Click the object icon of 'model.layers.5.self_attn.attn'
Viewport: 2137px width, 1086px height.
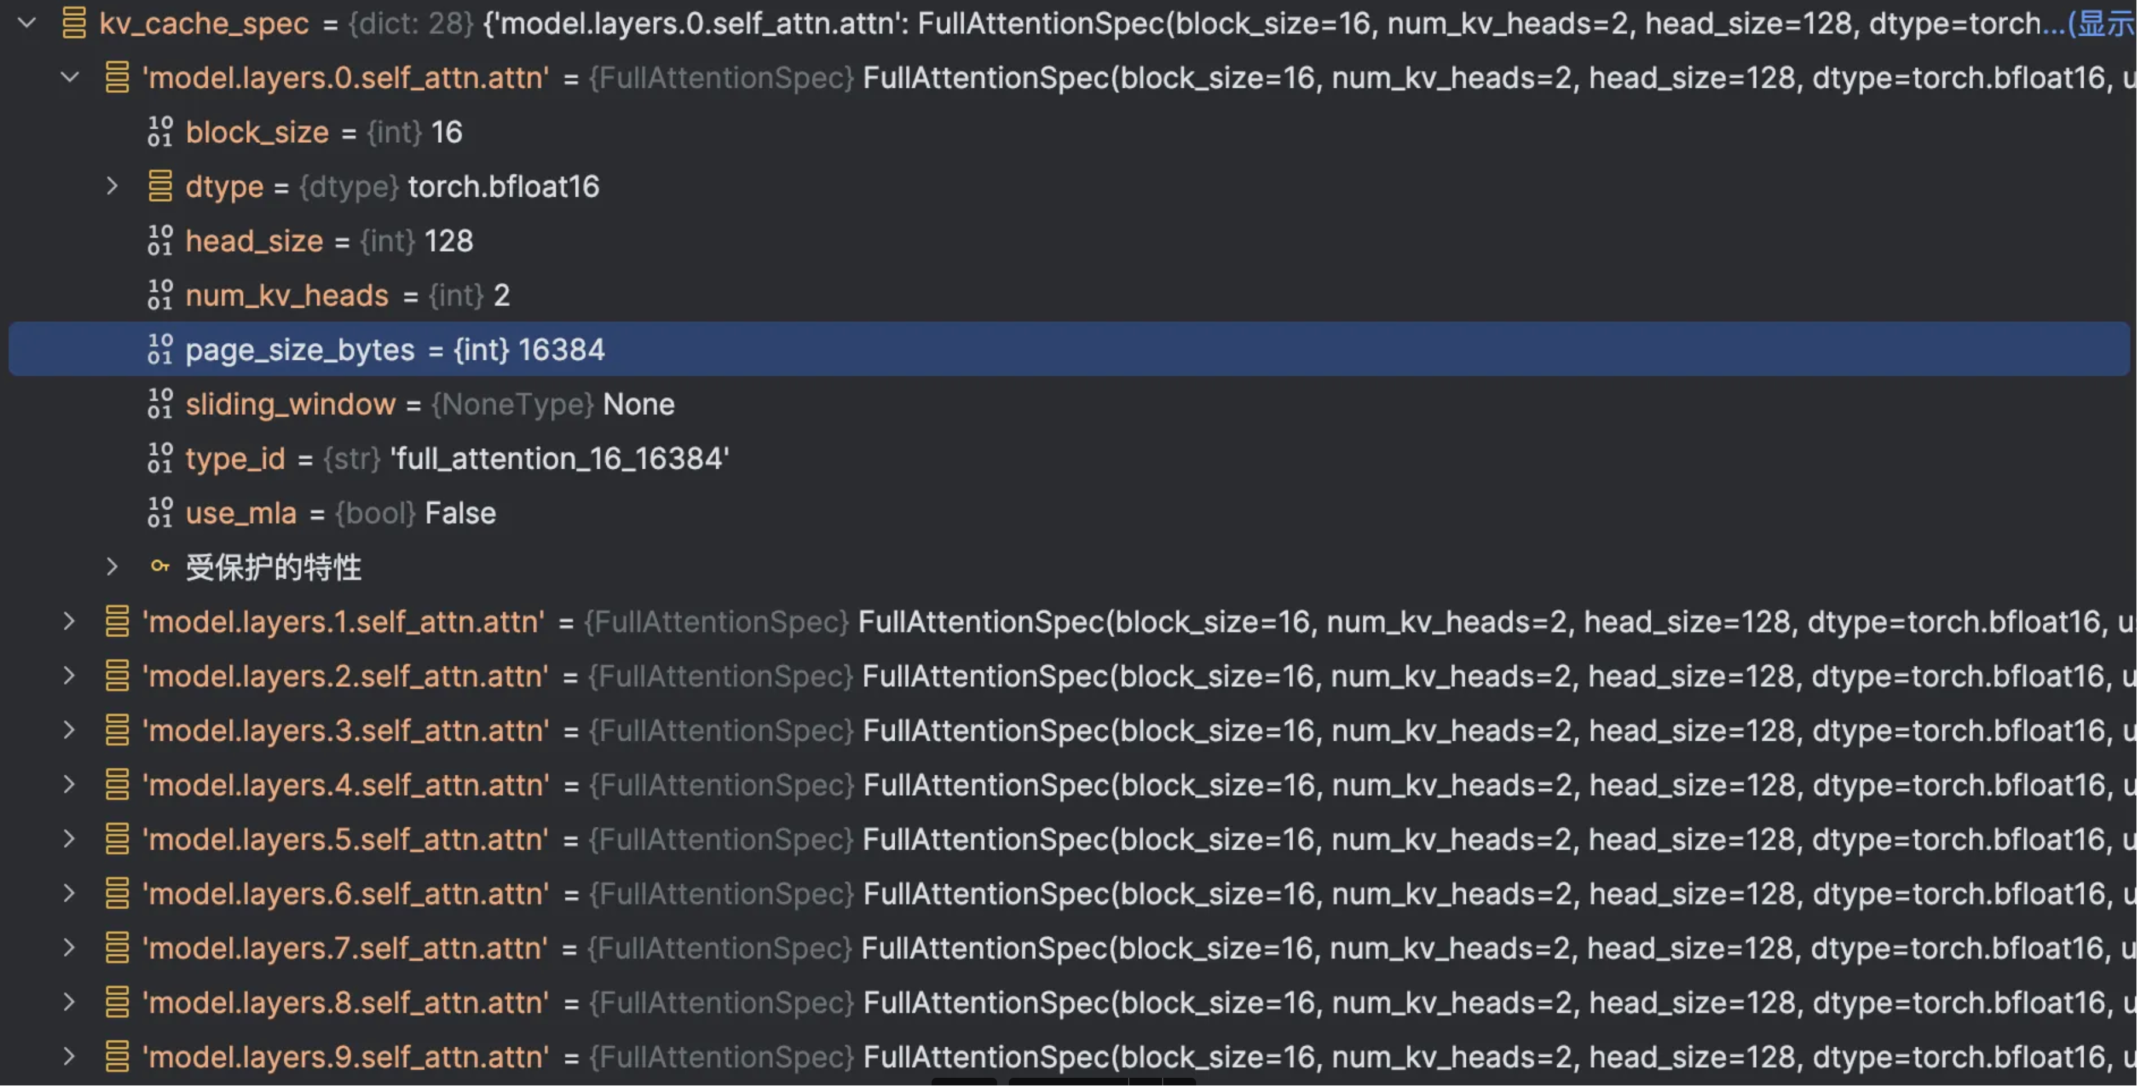pos(117,838)
